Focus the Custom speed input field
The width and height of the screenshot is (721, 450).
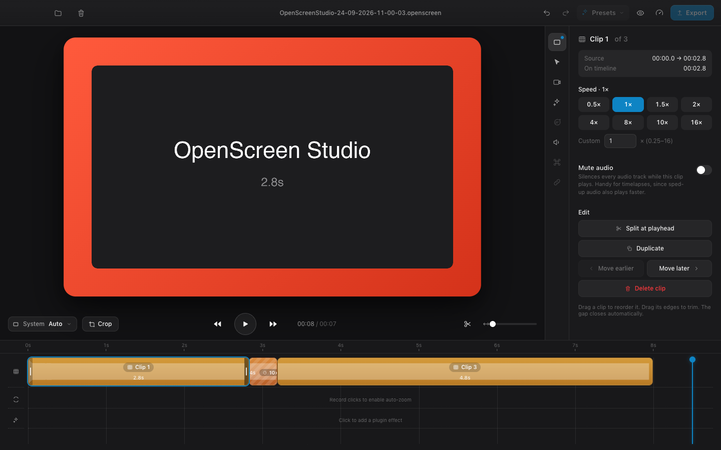(620, 141)
